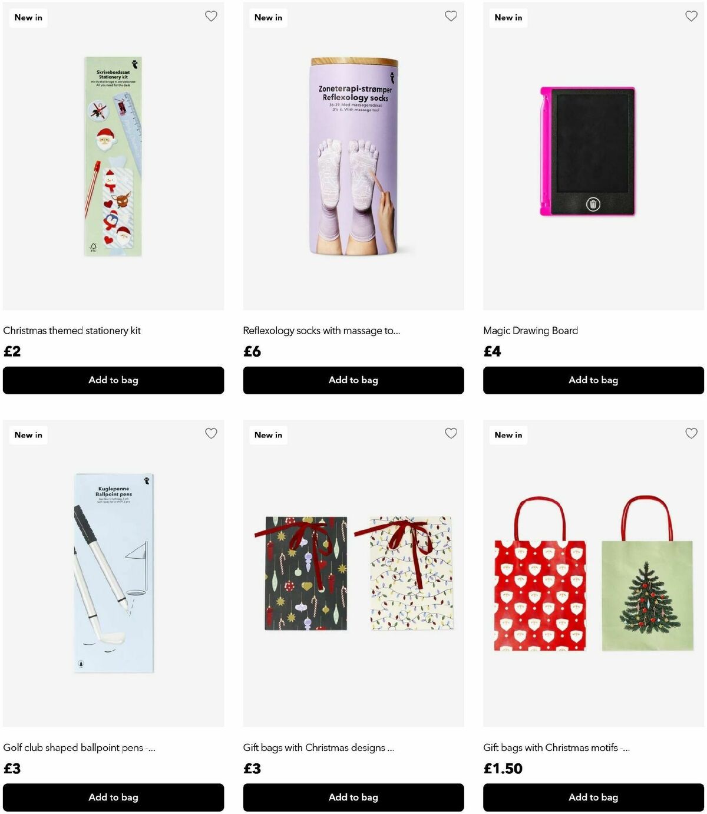Viewport: 707px width, 814px height.
Task: Add Reflexology socks to bag
Action: pos(353,380)
